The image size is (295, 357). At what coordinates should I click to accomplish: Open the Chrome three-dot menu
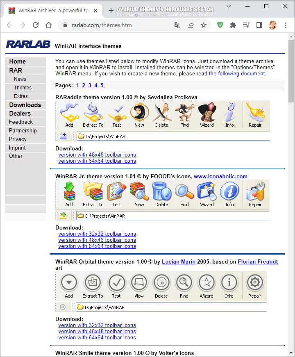click(286, 25)
